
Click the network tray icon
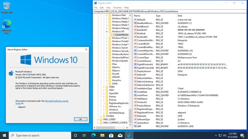(220, 135)
